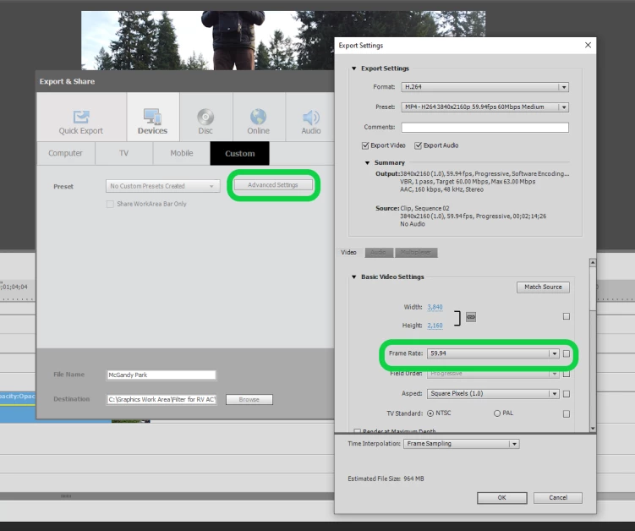Enable Render at Maximum Depth

357,431
